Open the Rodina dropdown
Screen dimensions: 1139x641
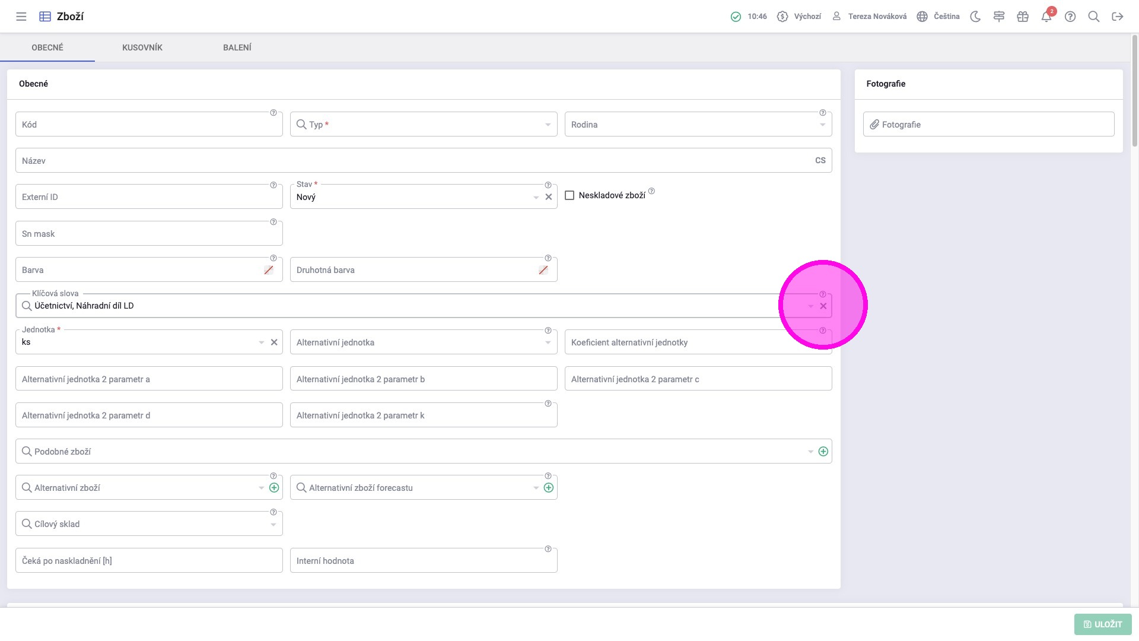pos(822,125)
